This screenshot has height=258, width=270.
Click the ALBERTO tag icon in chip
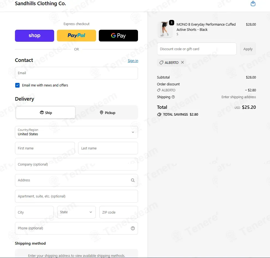[x=161, y=62]
